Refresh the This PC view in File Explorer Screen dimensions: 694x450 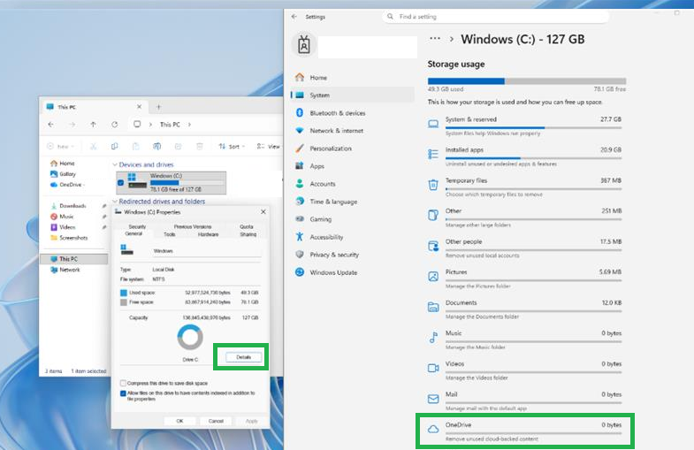click(x=115, y=125)
